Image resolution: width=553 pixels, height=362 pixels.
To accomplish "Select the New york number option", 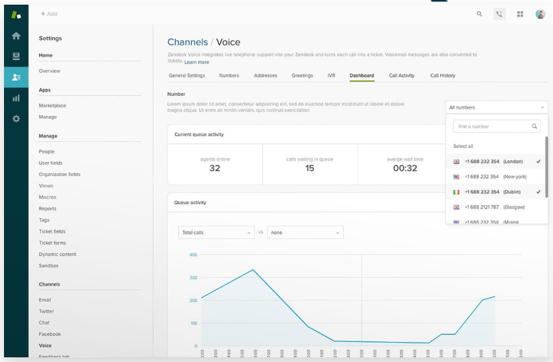I will (x=496, y=177).
